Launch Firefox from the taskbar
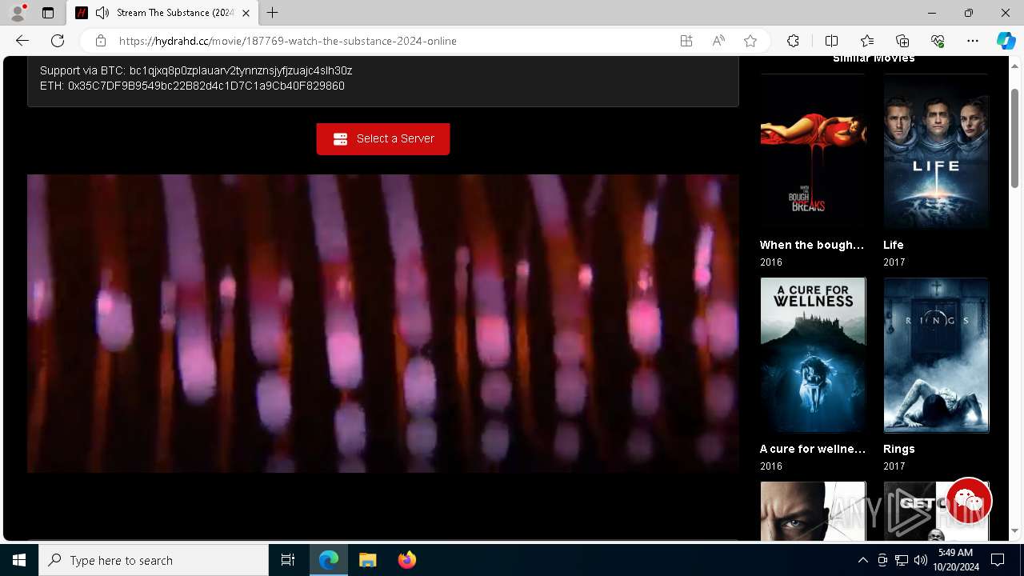The height and width of the screenshot is (576, 1024). (x=407, y=560)
